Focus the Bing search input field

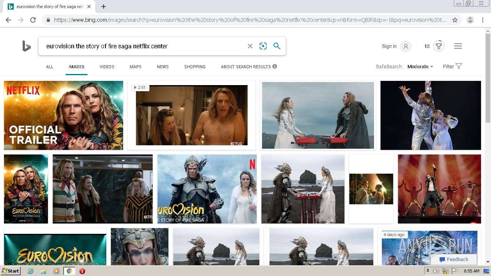pos(144,46)
